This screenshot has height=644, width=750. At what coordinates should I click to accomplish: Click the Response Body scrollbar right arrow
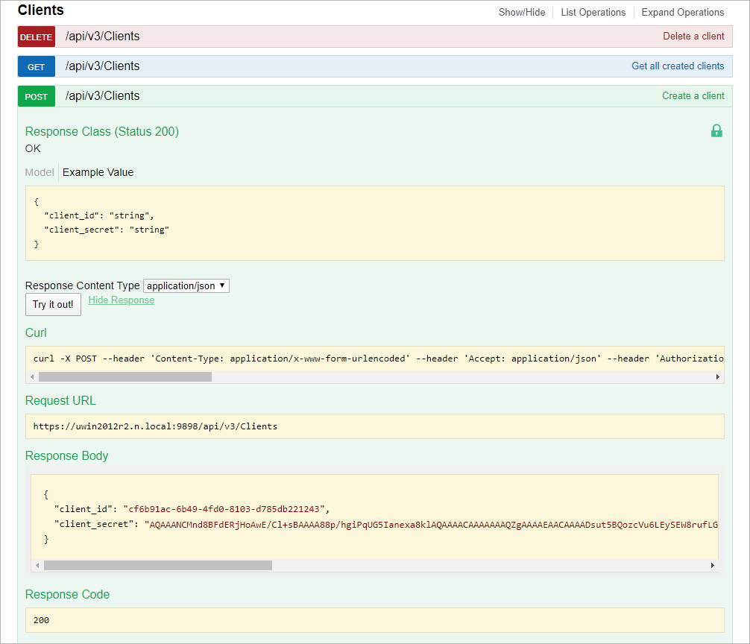pyautogui.click(x=712, y=565)
